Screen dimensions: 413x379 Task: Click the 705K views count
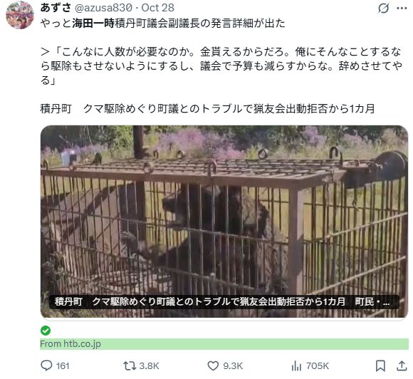(x=318, y=366)
